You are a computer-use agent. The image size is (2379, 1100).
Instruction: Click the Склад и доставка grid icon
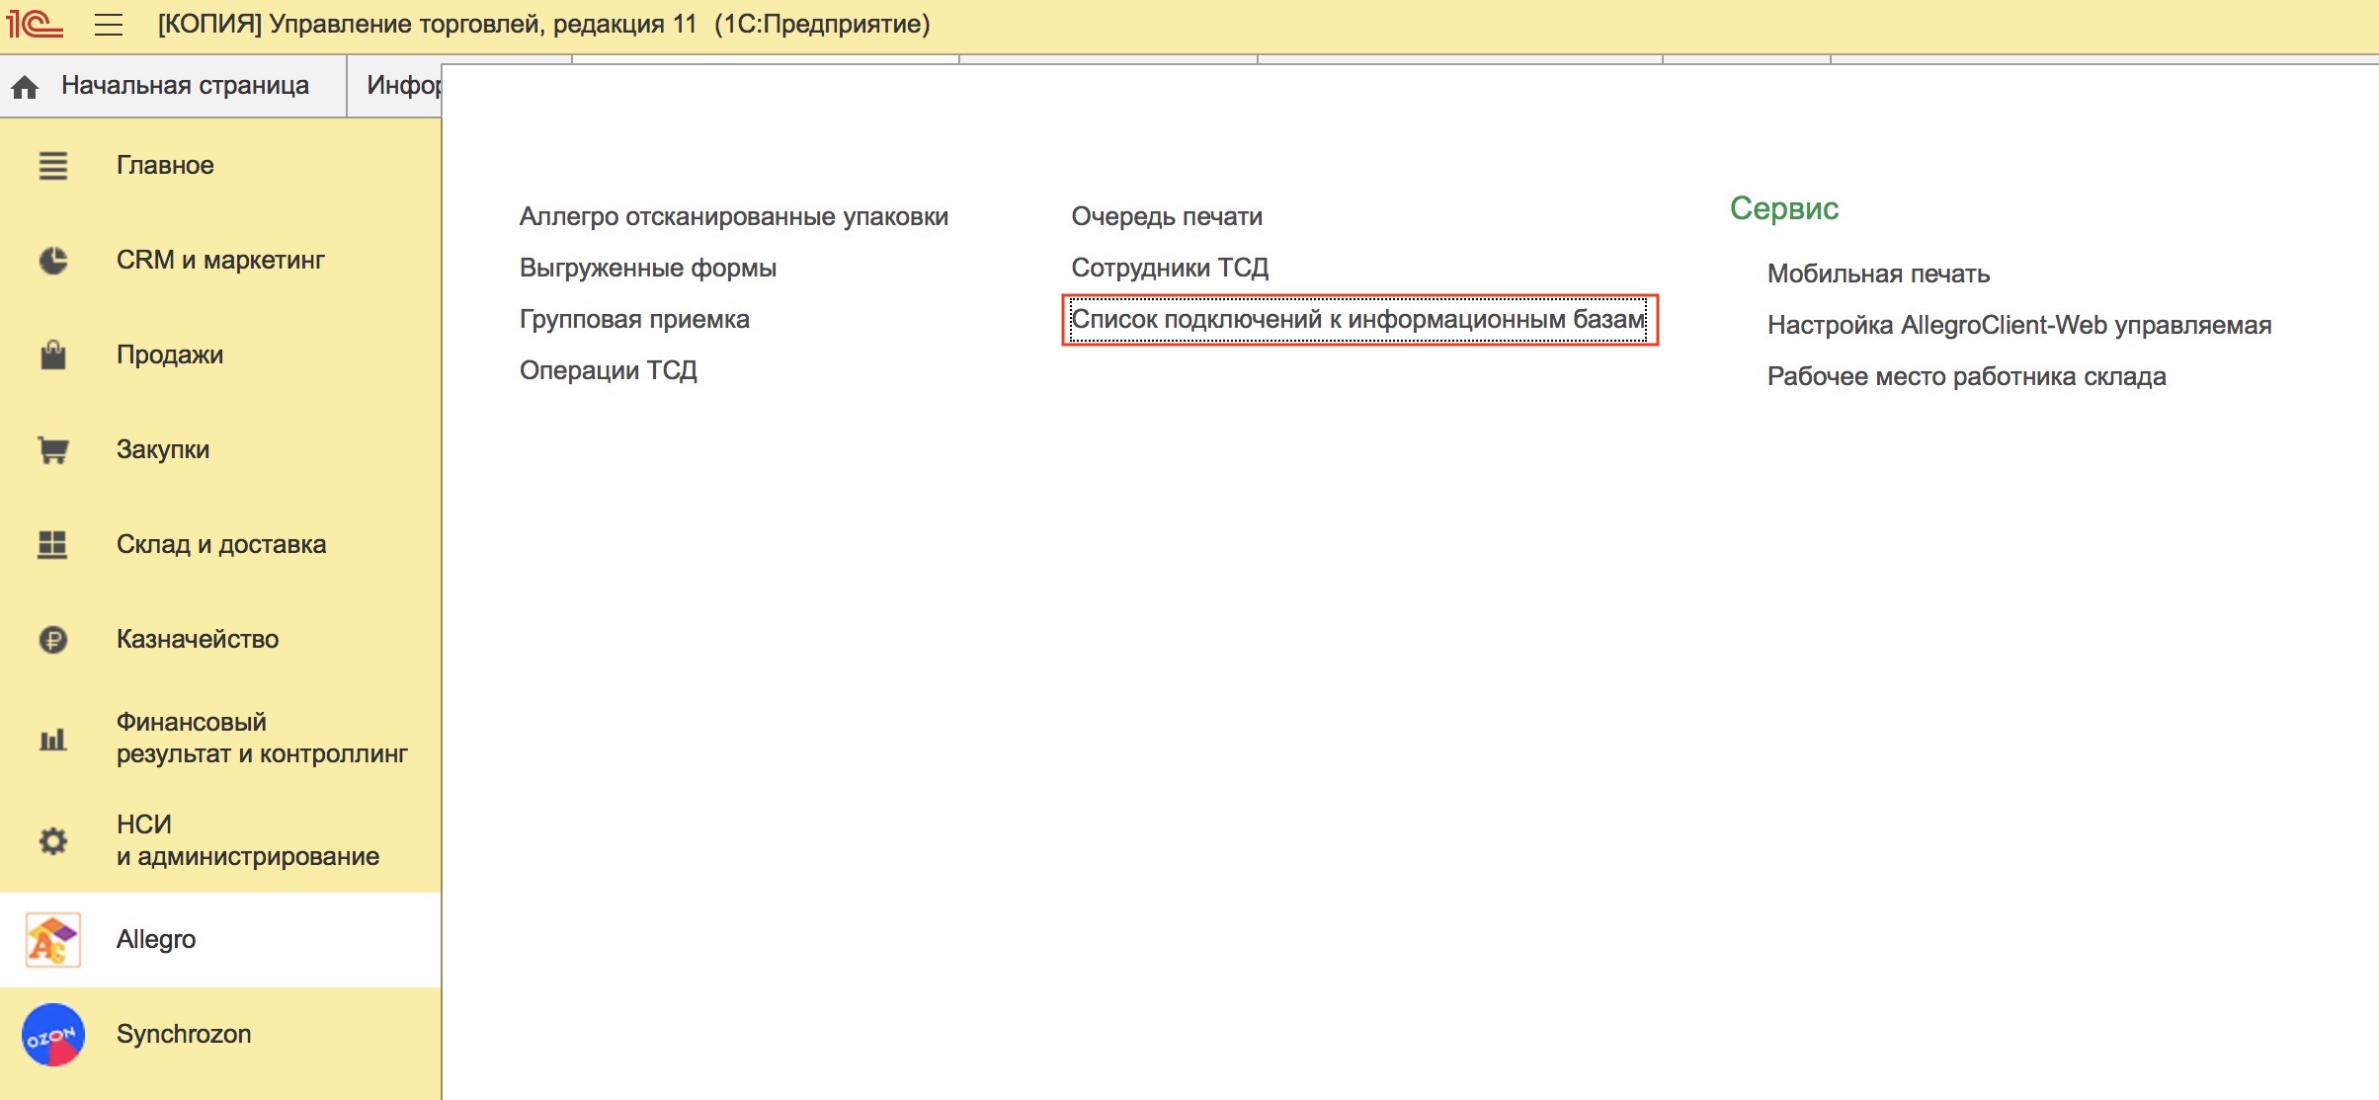tap(52, 544)
